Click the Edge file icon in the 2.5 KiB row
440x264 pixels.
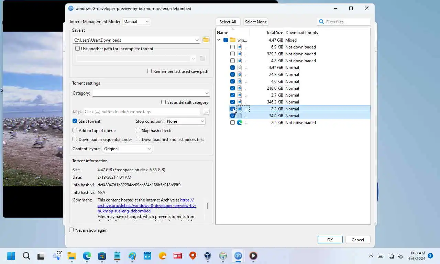240,122
